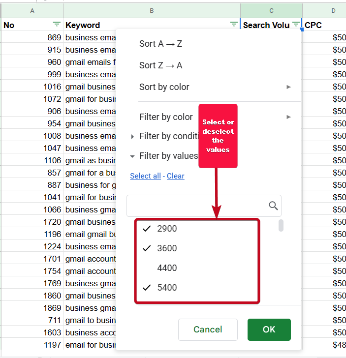Select the cell containing 960

point(32,62)
